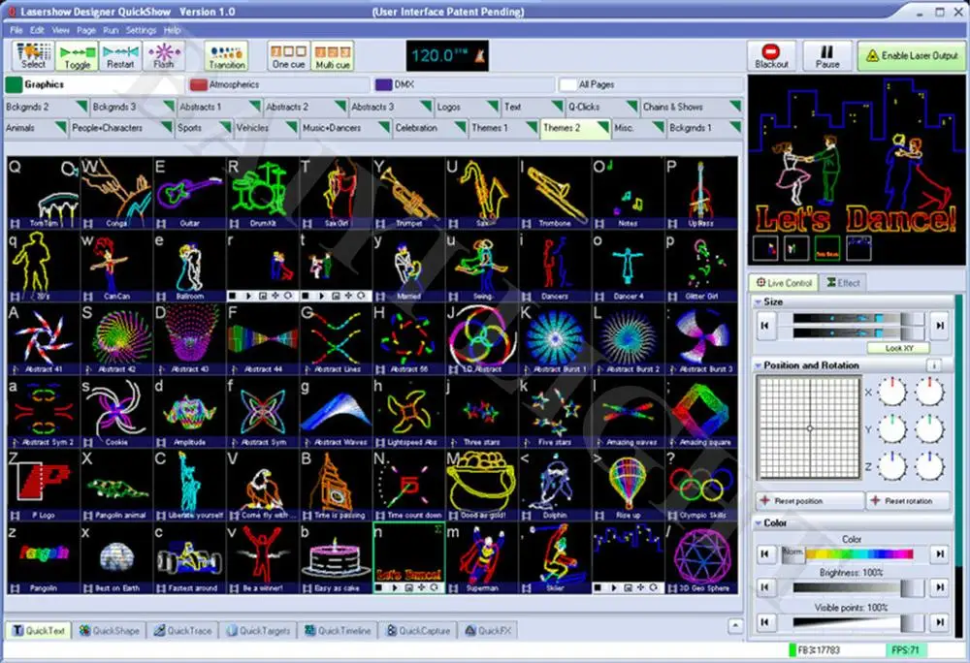Viewport: 970px width, 663px height.
Task: Enable Laser Output
Action: [x=912, y=55]
